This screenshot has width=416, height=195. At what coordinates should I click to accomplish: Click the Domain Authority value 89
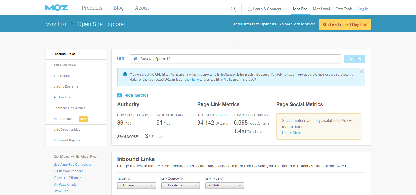pos(120,123)
